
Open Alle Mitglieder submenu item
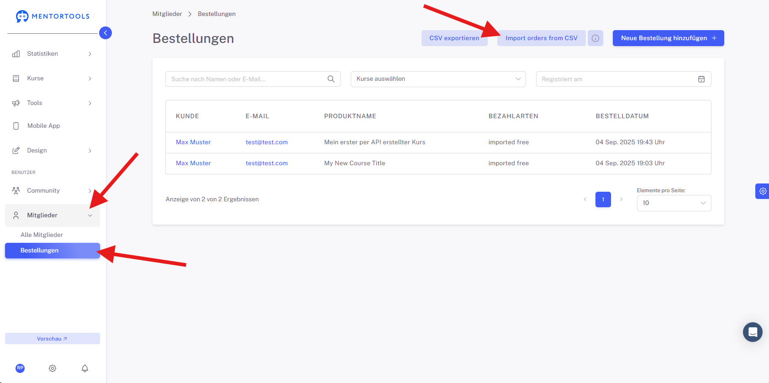[42, 235]
